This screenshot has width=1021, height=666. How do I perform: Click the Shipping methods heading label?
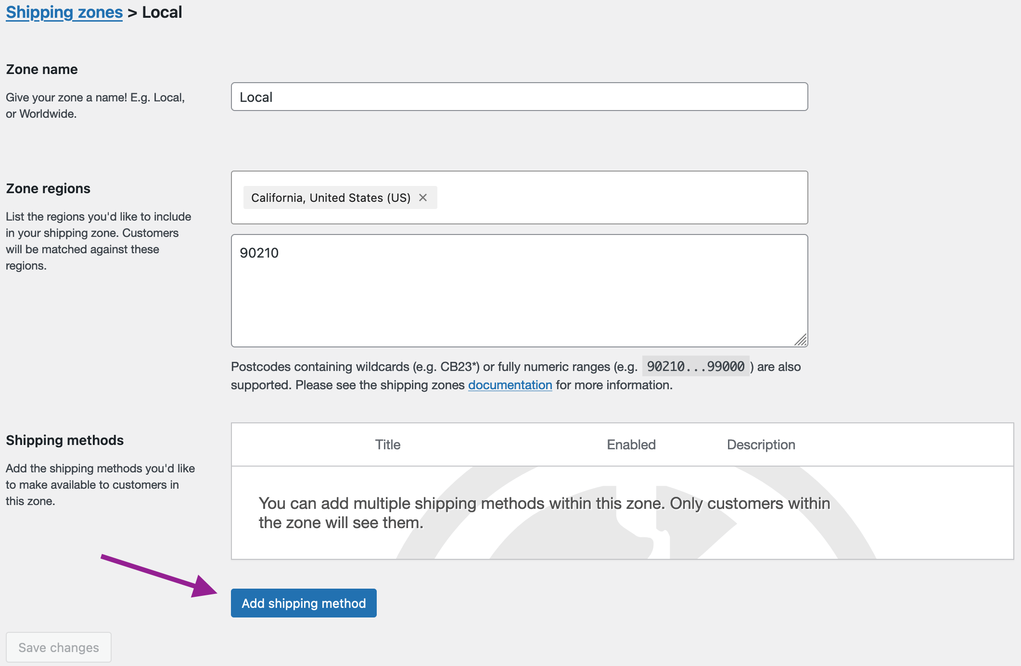[65, 440]
